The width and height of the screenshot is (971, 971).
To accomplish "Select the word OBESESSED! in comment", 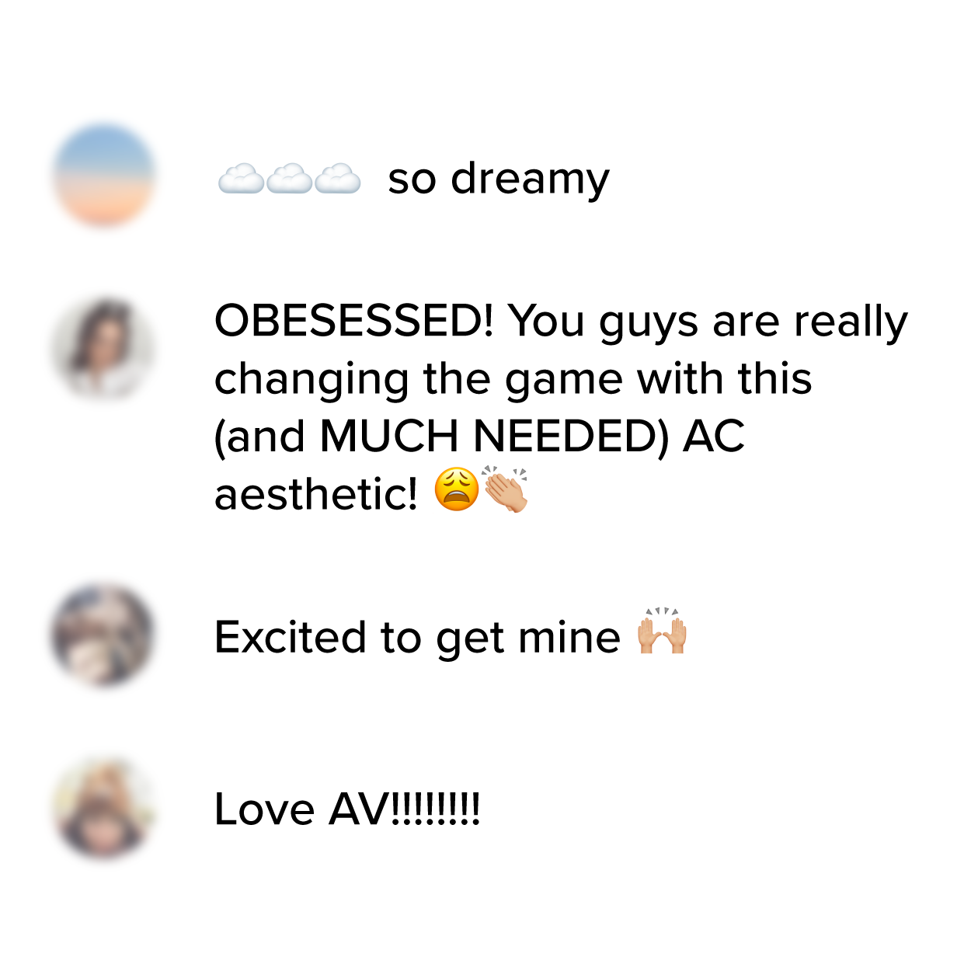I will tap(354, 320).
